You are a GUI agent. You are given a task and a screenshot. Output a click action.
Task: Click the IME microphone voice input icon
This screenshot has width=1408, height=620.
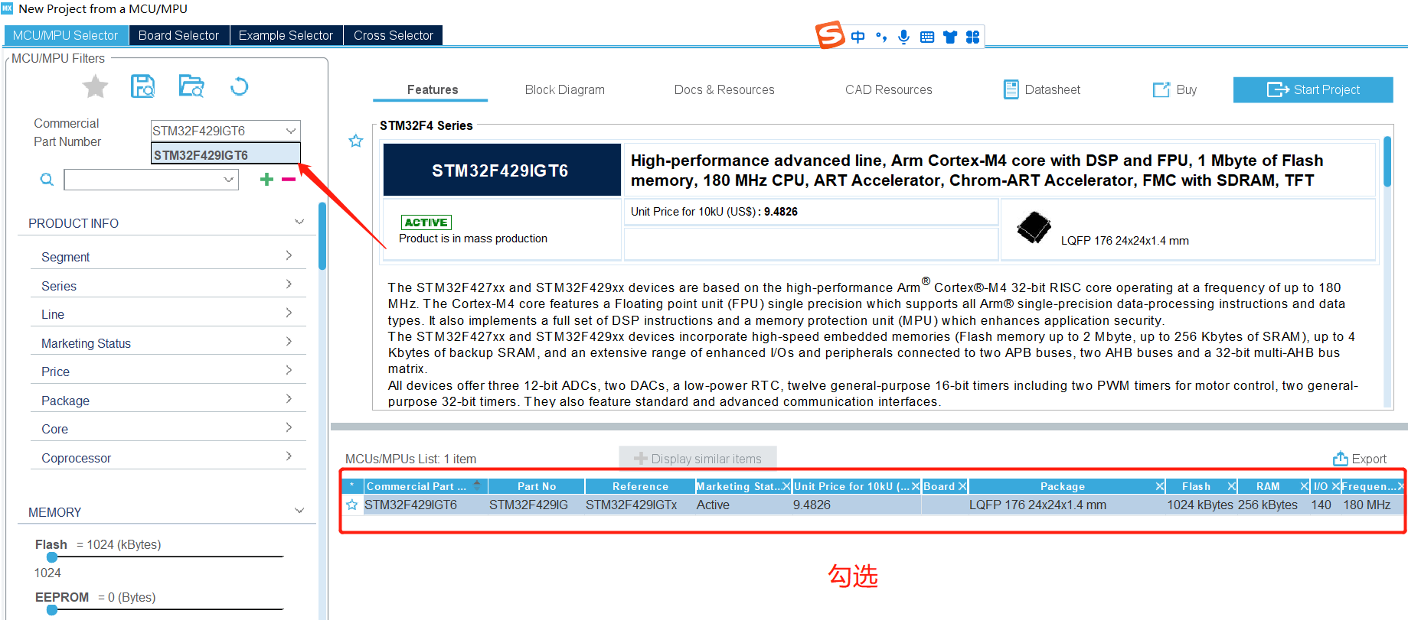point(904,37)
